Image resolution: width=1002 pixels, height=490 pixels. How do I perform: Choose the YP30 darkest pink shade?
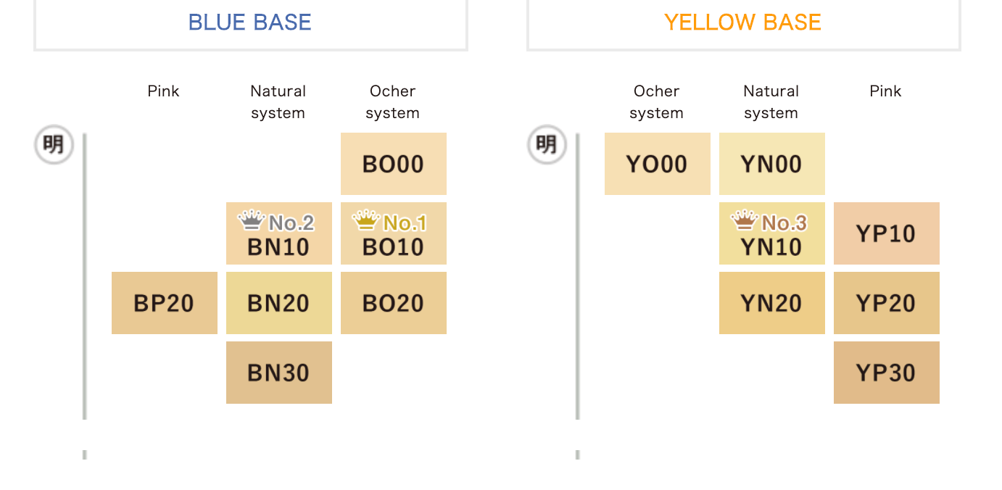(x=886, y=373)
